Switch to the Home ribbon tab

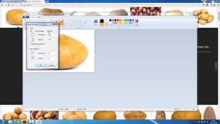[x=32, y=17]
